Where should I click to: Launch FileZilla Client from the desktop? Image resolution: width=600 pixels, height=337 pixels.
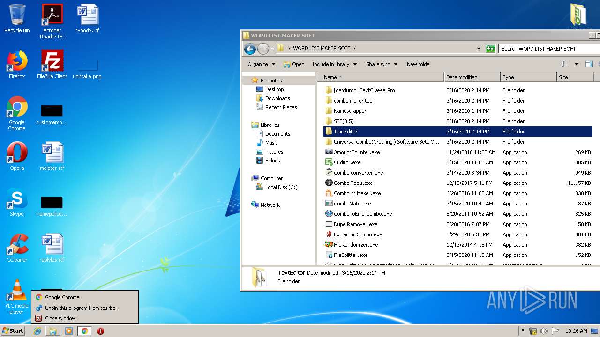tap(52, 65)
